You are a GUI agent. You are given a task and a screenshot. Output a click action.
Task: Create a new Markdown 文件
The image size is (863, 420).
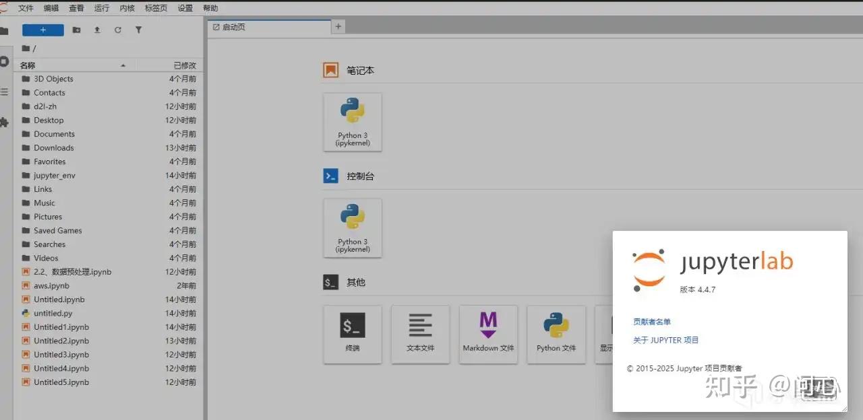coord(488,335)
